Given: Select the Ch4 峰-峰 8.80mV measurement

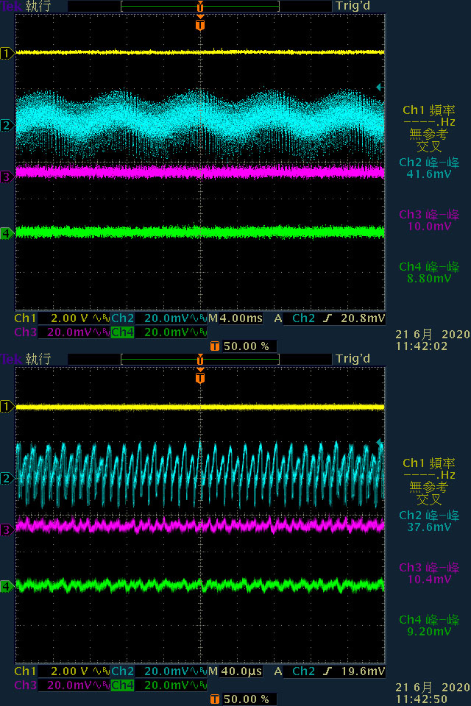Looking at the screenshot, I should (x=429, y=273).
